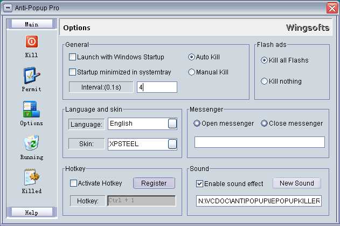Close the Anti-Popup Pro window

pyautogui.click(x=332, y=8)
